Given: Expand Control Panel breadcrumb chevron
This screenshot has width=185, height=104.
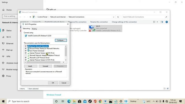Looking at the screenshot, I should 49,17.
